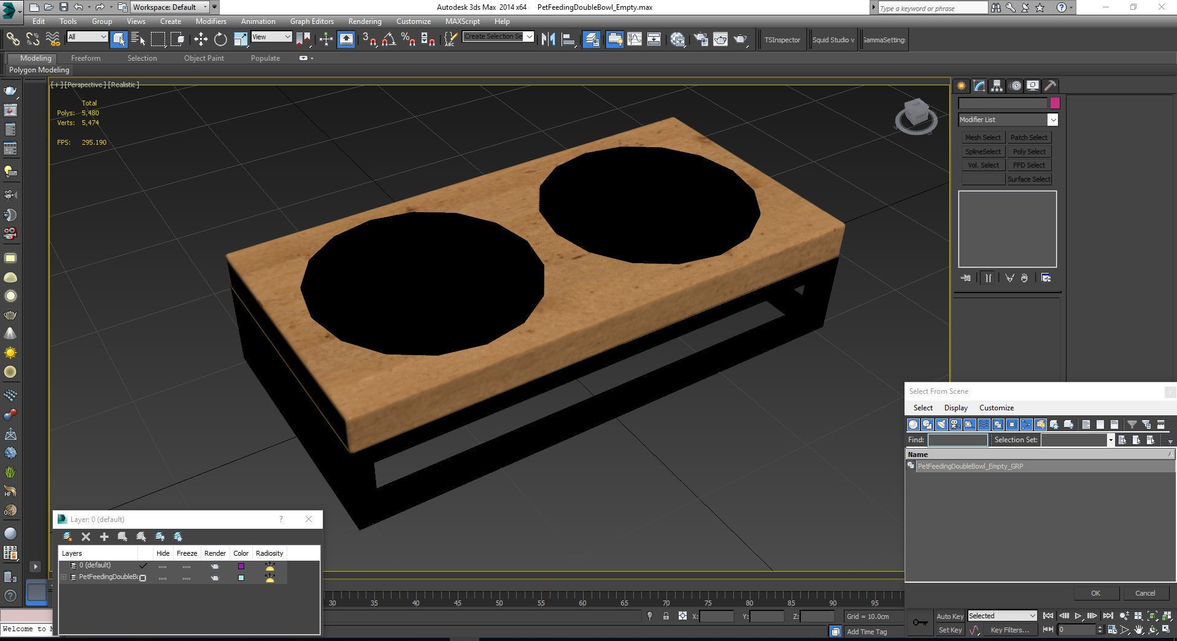The image size is (1177, 641).
Task: Open the selection filter All dropdown
Action: [87, 37]
